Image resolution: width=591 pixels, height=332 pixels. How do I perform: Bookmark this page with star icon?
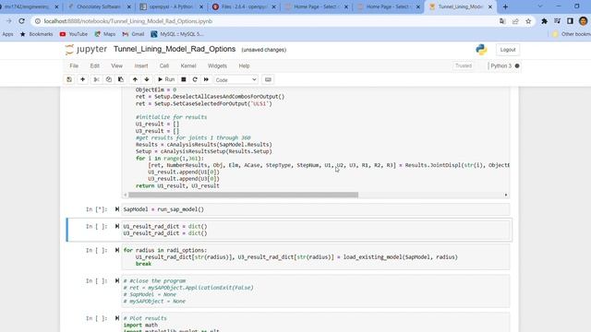[528, 21]
